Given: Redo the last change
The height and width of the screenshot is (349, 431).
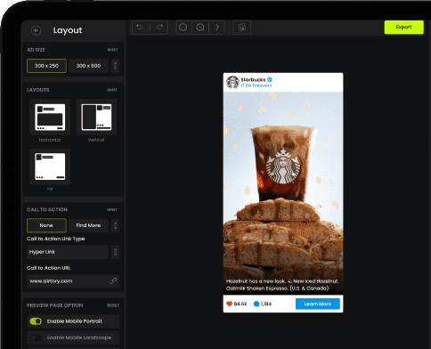Looking at the screenshot, I should [x=159, y=28].
